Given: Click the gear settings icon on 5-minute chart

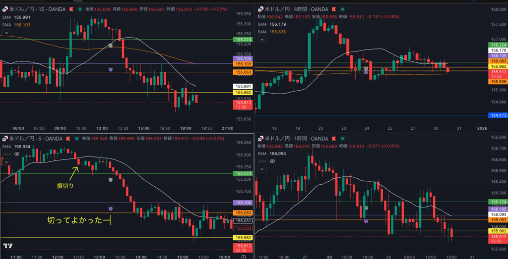Looking at the screenshot, I should [x=244, y=258].
